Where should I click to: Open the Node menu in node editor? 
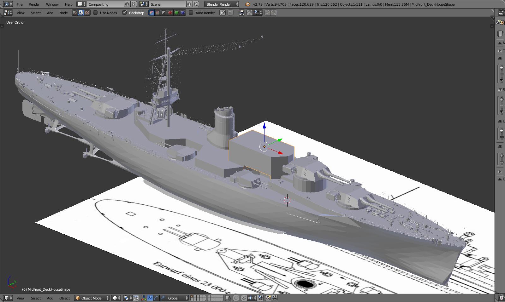coord(63,13)
